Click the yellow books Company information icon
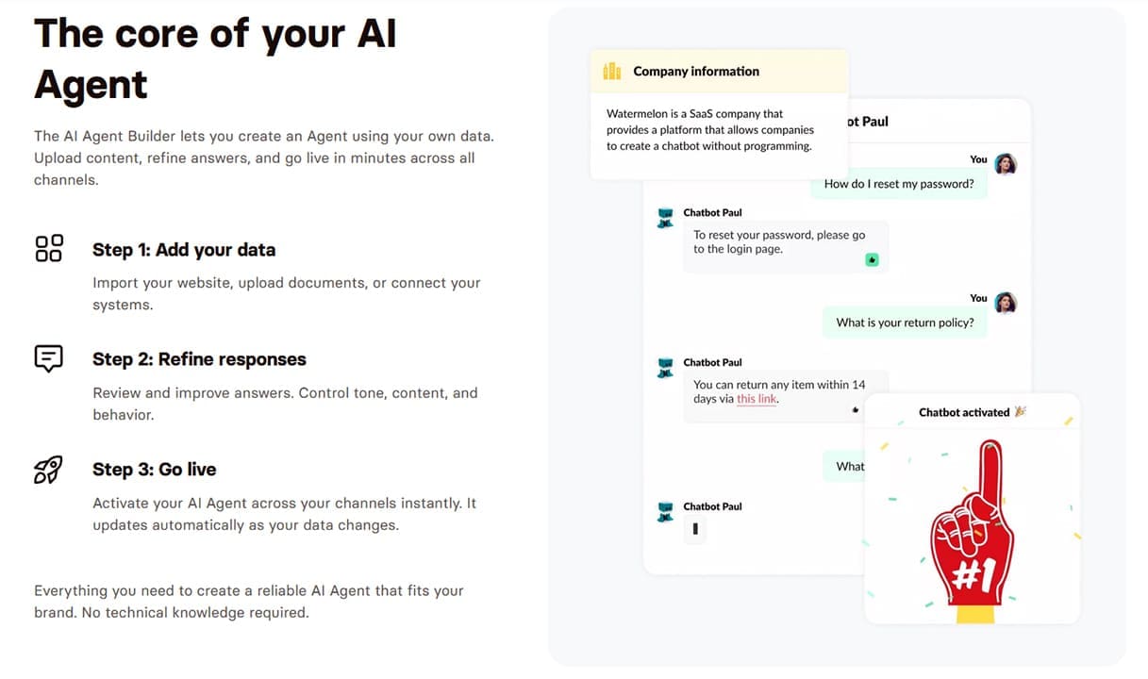This screenshot has width=1148, height=679. [612, 71]
